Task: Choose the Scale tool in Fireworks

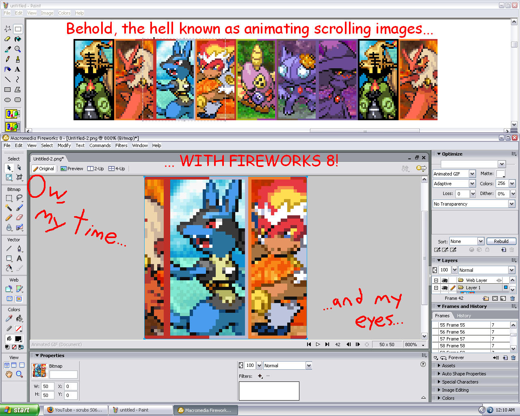Action: click(x=9, y=177)
